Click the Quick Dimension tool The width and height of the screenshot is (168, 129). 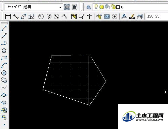74,17
